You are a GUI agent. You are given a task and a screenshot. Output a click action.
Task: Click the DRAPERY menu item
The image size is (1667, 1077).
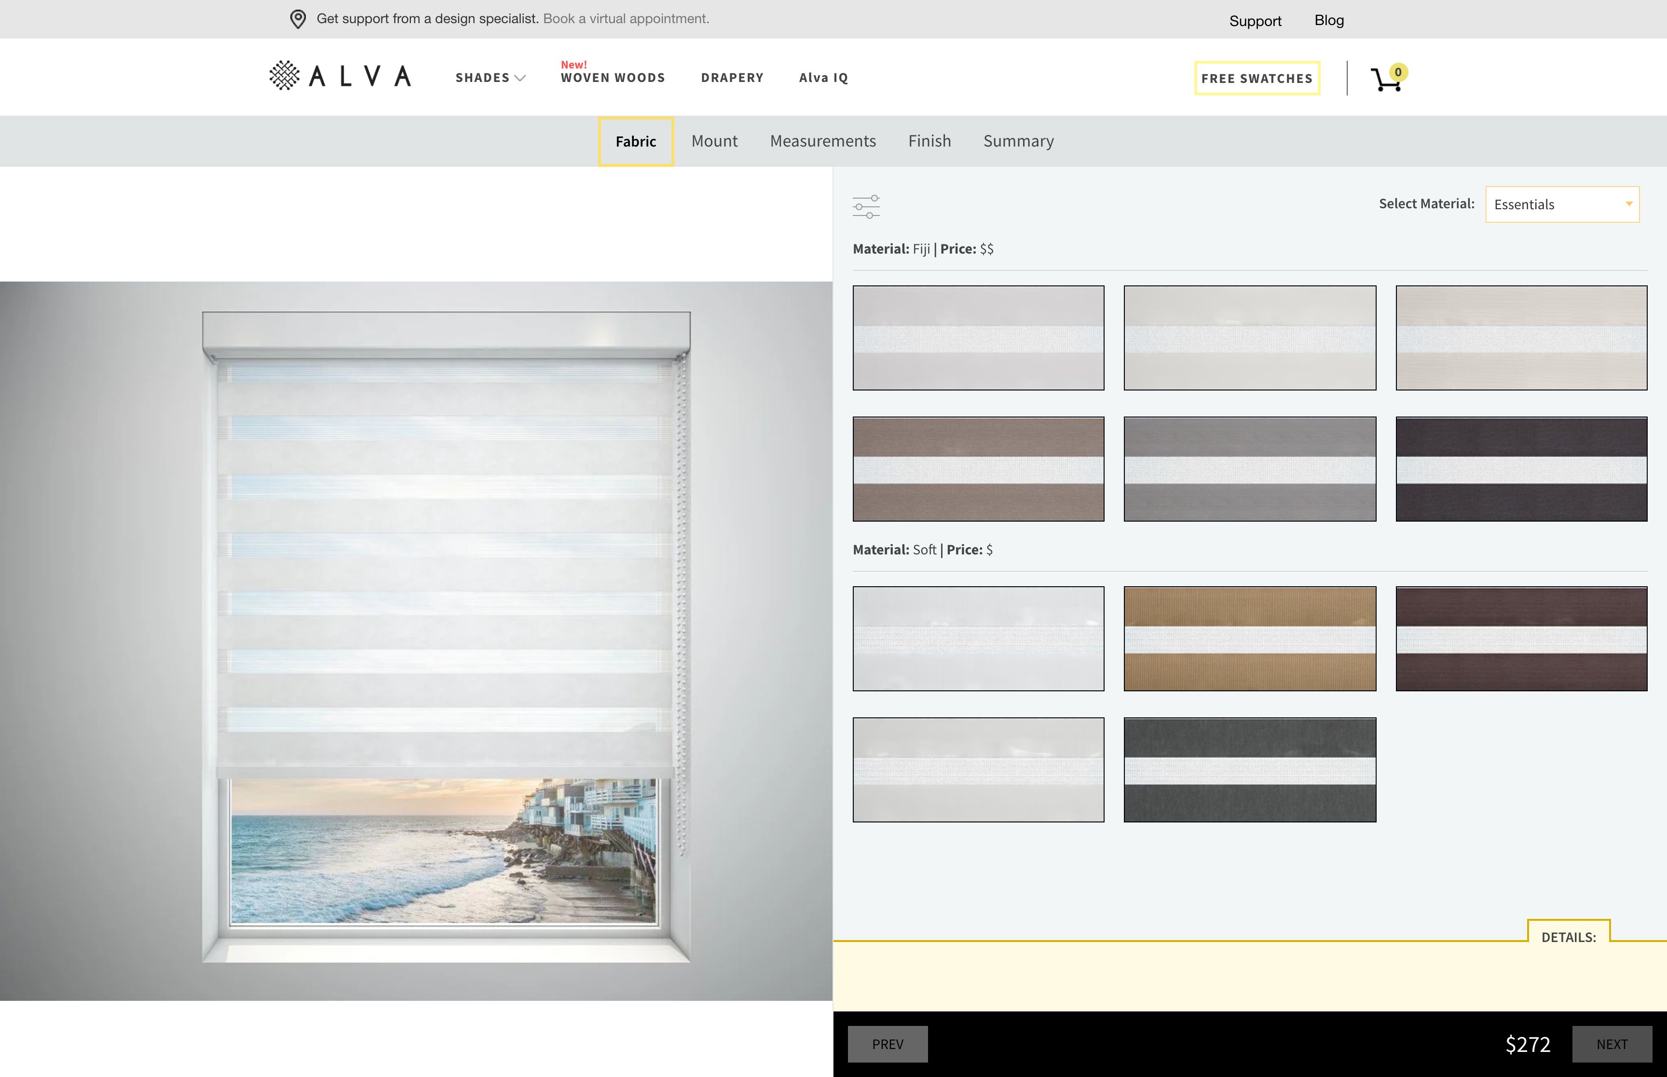tap(732, 78)
